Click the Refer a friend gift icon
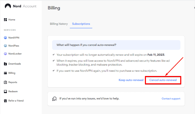 click(5, 101)
